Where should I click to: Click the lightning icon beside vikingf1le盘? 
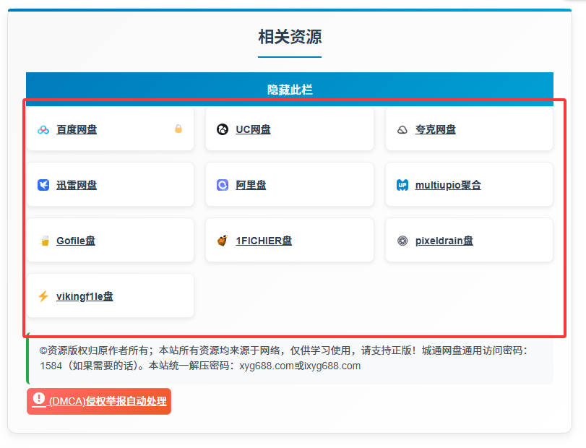coord(43,295)
